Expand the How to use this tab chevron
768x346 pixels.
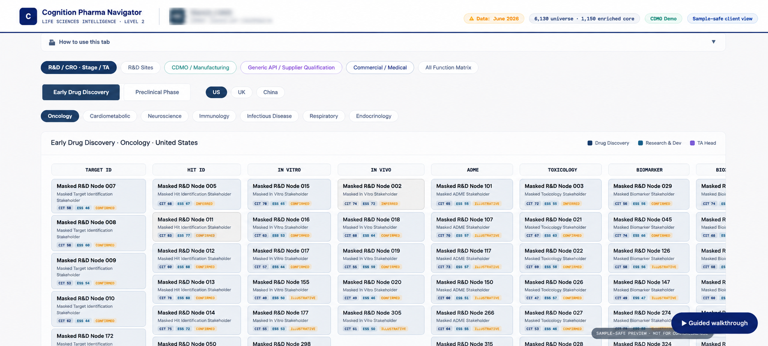tap(714, 42)
